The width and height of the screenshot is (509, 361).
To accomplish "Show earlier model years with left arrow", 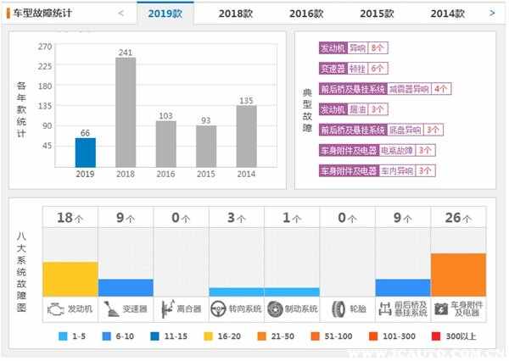I will 120,14.
